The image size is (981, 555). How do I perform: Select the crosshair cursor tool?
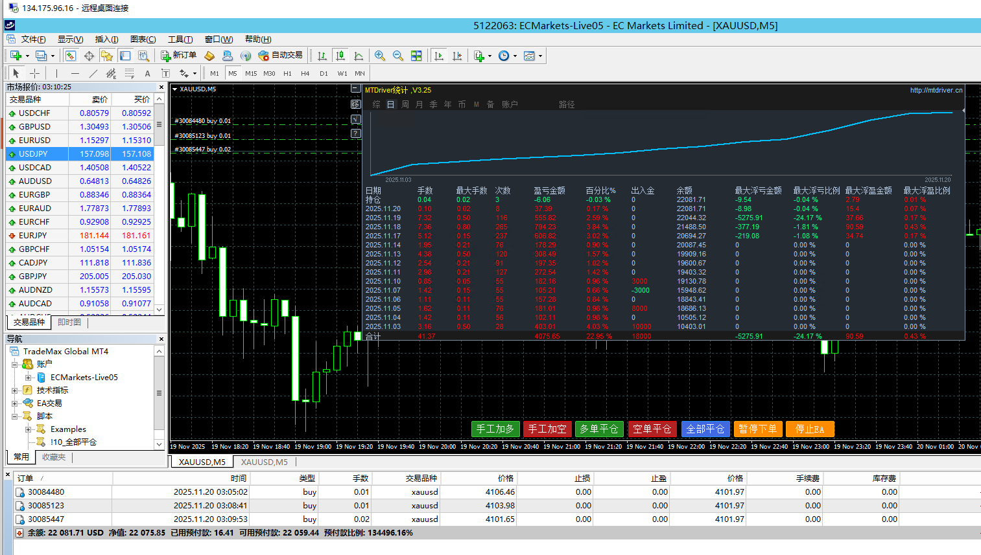click(x=35, y=73)
